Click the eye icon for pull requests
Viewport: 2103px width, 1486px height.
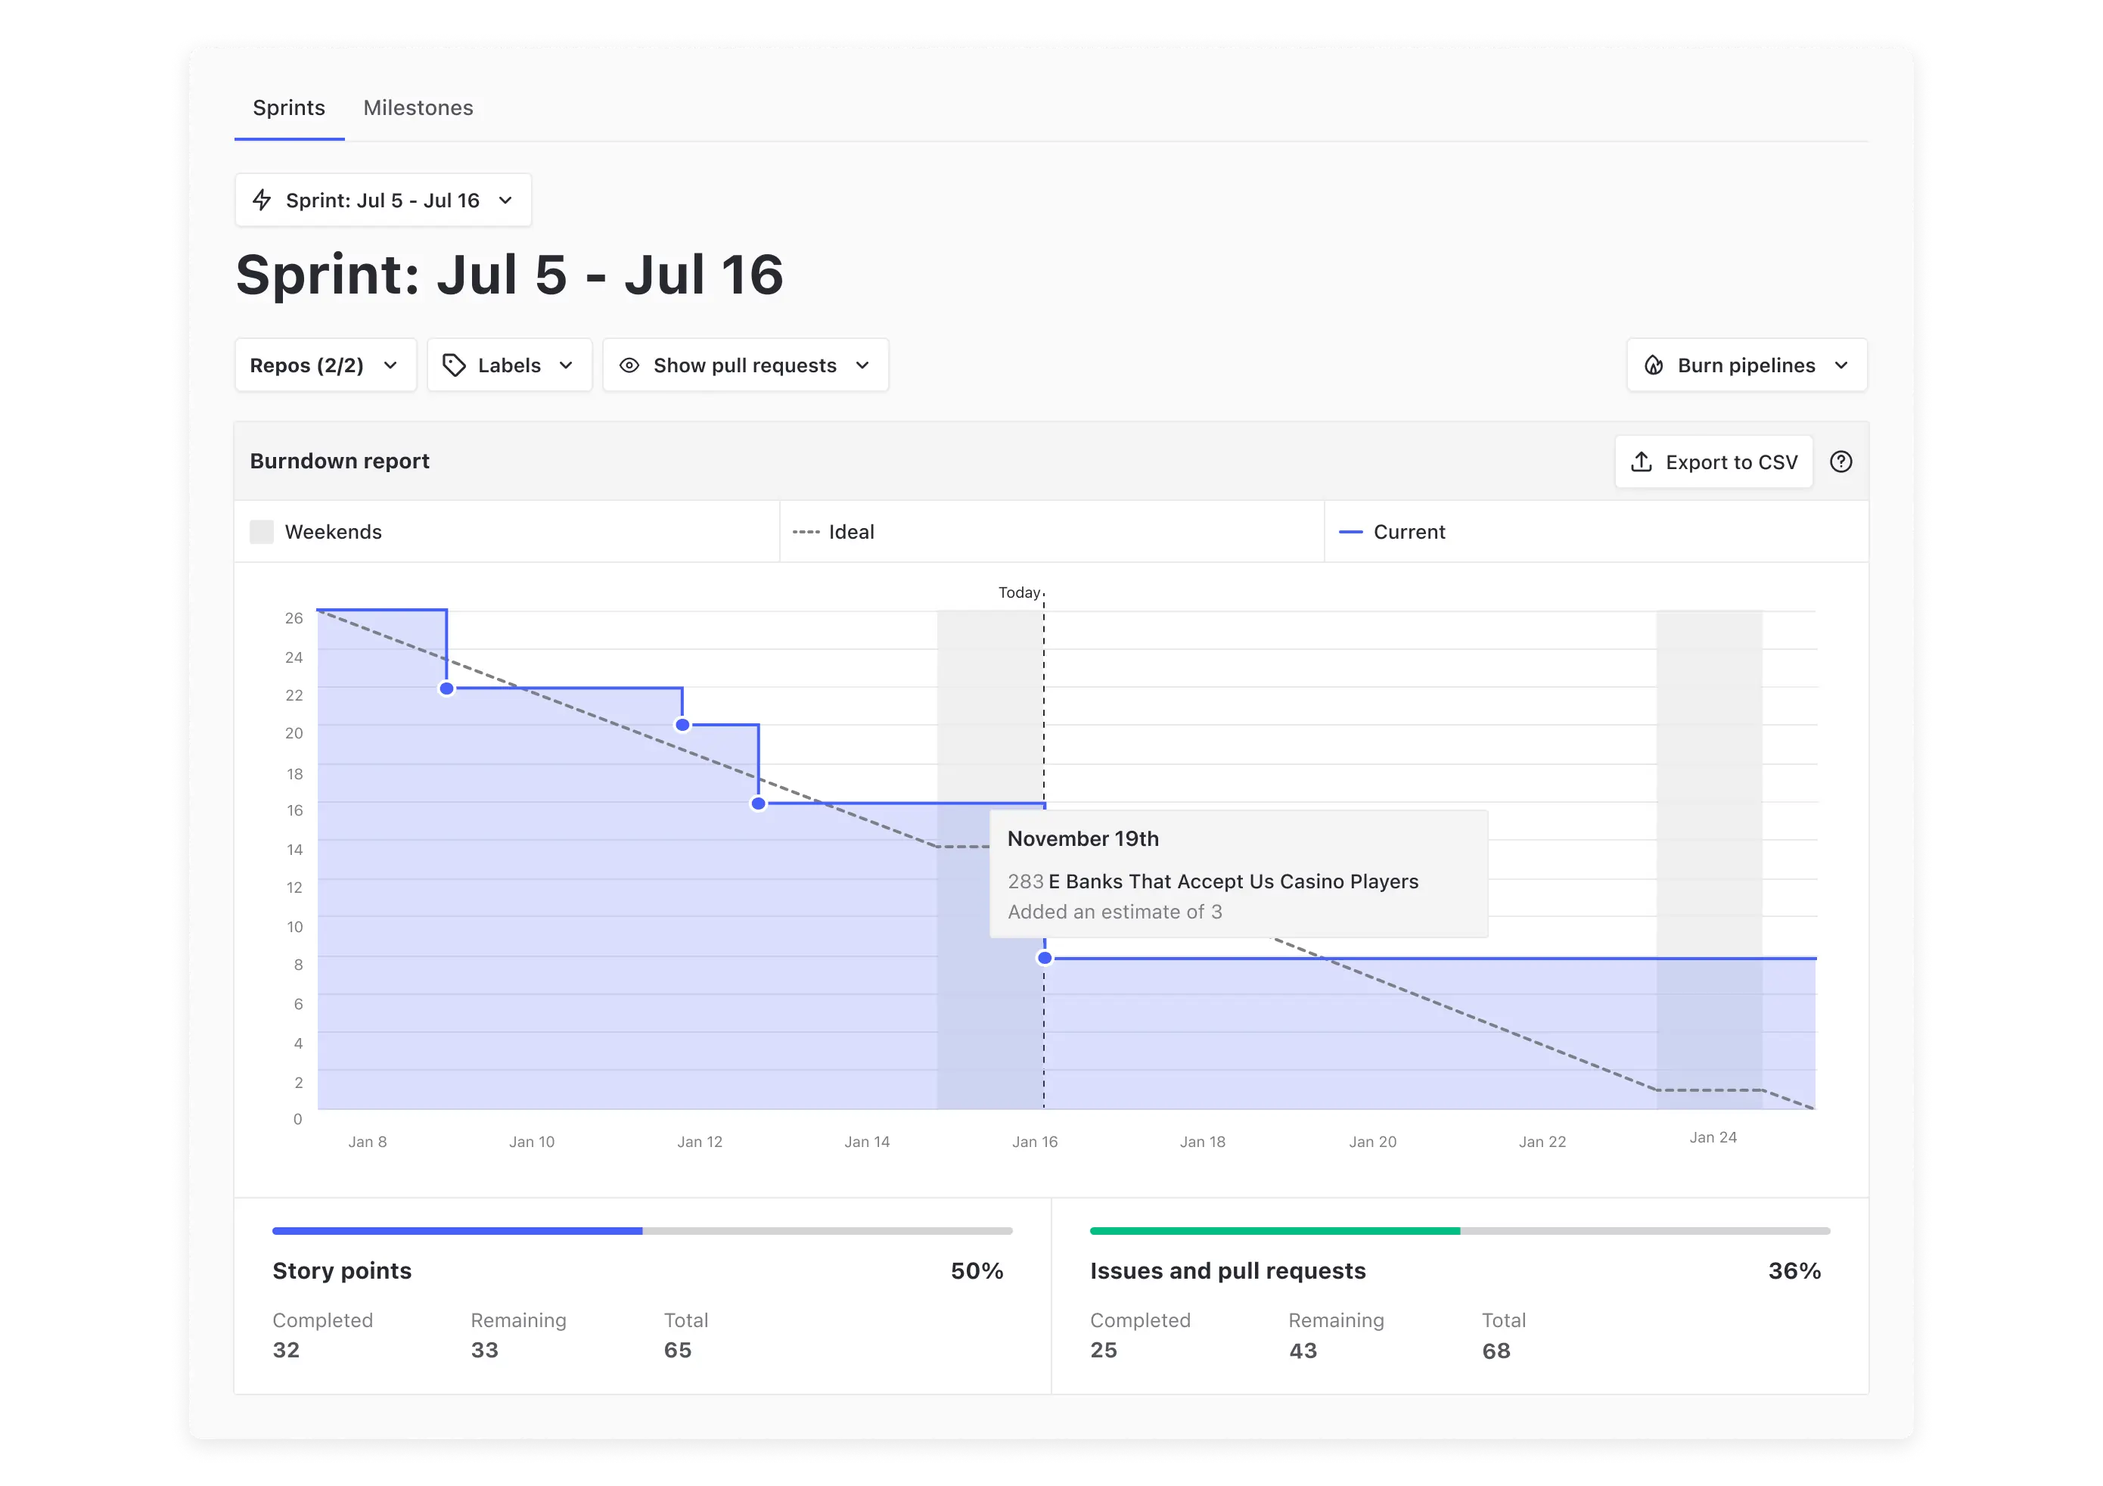point(629,365)
